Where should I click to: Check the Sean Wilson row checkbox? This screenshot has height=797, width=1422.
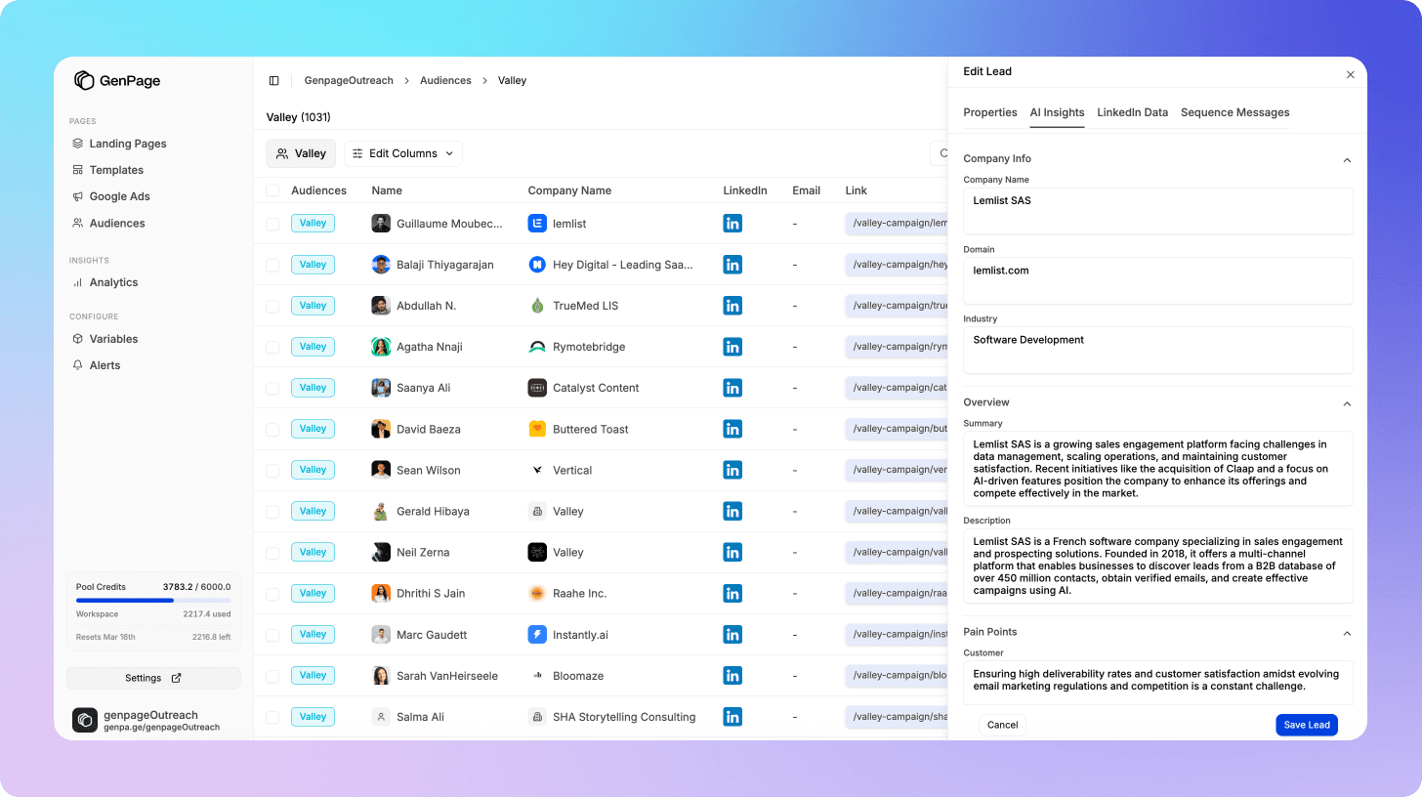coord(272,470)
